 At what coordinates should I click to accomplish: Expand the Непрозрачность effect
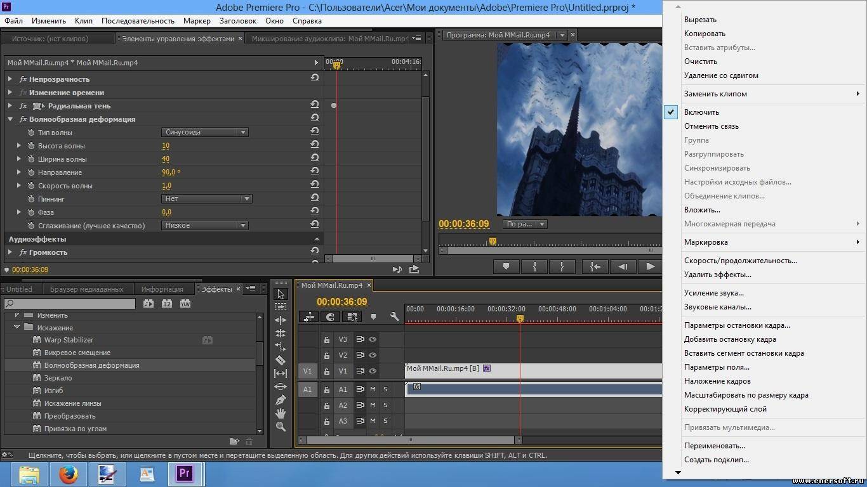point(10,79)
